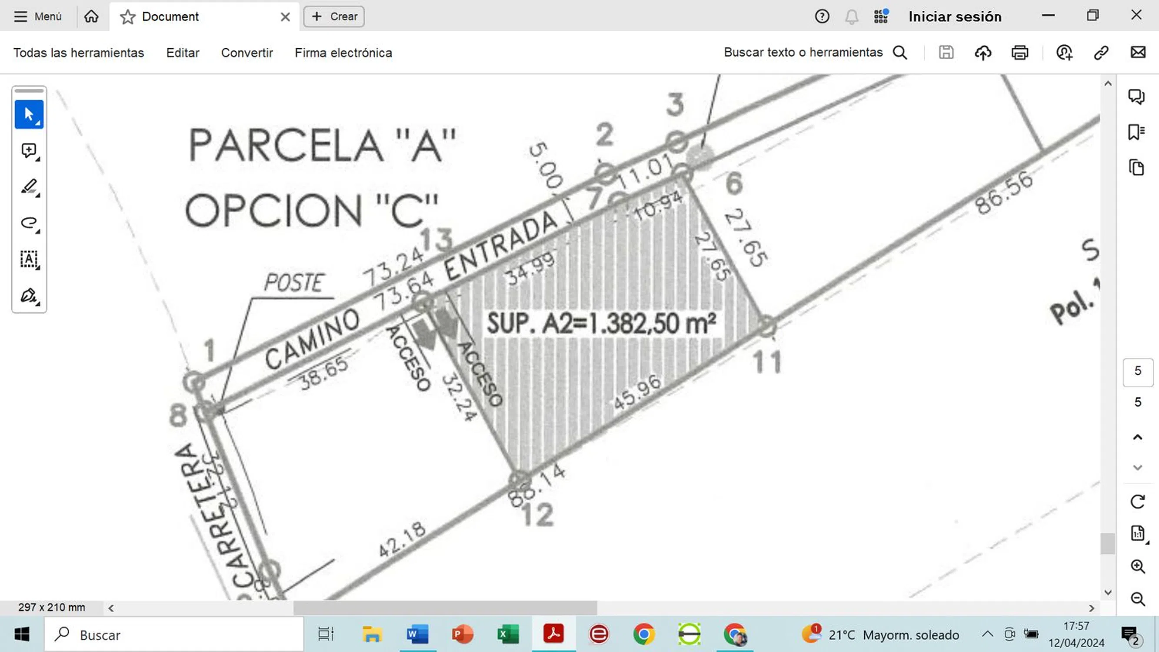Open Todas las herramientas
Viewport: 1159px width, 652px height.
click(x=79, y=53)
